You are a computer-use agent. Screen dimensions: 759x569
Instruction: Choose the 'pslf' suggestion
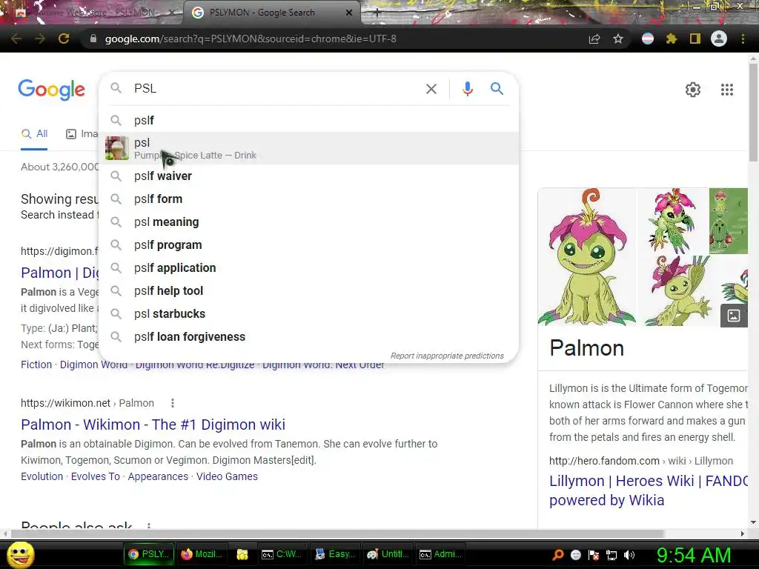[308, 120]
